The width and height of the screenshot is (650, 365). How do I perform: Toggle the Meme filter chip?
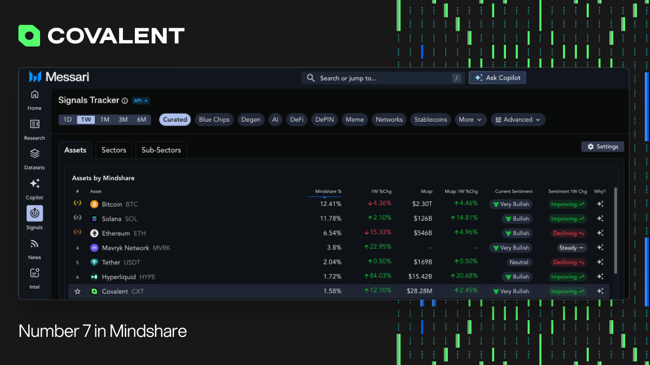pyautogui.click(x=355, y=120)
